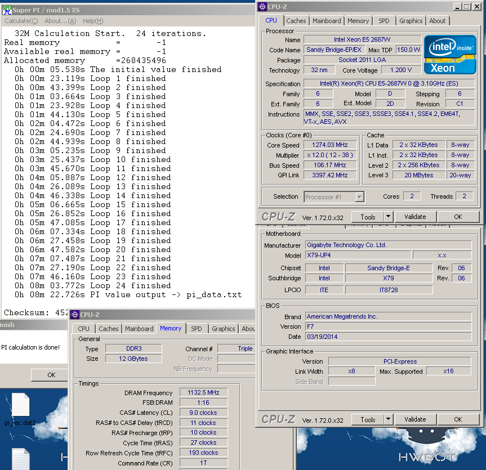
Task: Click the Name field Intel Xeon E5 2687W
Action: click(x=362, y=39)
